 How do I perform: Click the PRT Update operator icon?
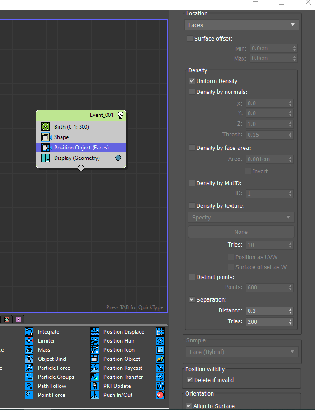point(95,386)
